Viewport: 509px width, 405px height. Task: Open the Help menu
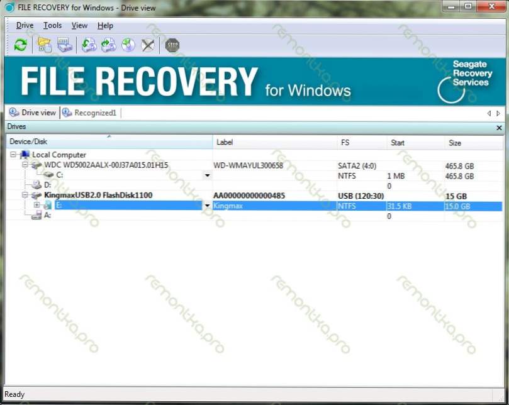coord(105,25)
